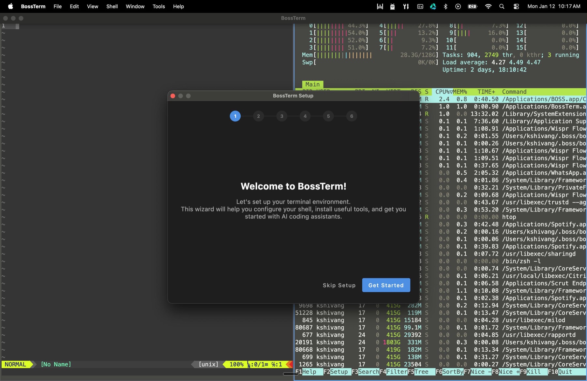The height and width of the screenshot is (381, 587).
Task: Select the Main tab in htop
Action: click(x=312, y=84)
